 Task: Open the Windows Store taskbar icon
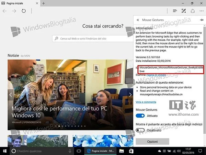pos(131,151)
